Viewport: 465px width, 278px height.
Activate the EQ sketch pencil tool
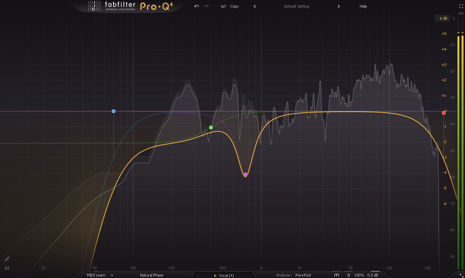tap(7, 259)
